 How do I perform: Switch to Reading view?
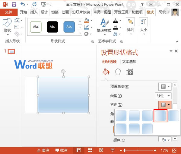[x=101, y=150]
